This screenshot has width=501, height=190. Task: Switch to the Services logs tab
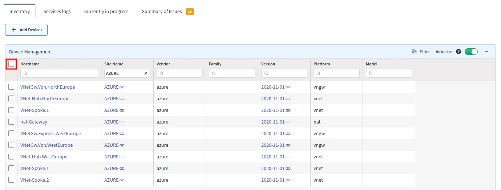[x=57, y=11]
